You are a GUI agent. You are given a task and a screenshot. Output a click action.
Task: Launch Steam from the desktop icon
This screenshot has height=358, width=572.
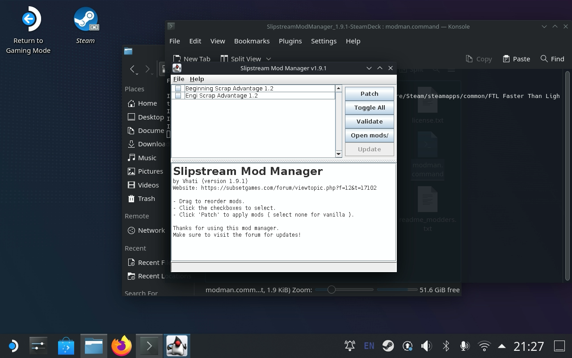85,18
